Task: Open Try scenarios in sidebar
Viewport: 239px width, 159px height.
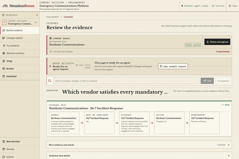Action: tap(20, 46)
